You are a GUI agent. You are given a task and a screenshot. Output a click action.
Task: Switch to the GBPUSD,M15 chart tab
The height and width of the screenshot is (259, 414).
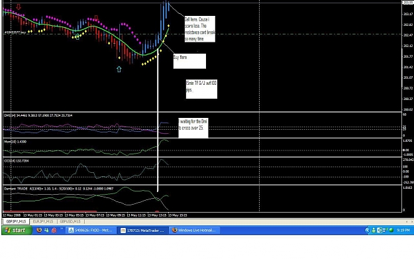click(70, 221)
